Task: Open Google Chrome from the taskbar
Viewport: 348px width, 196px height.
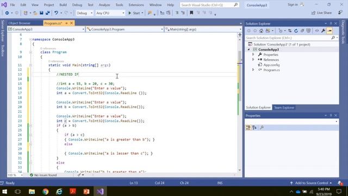Action: (46, 191)
